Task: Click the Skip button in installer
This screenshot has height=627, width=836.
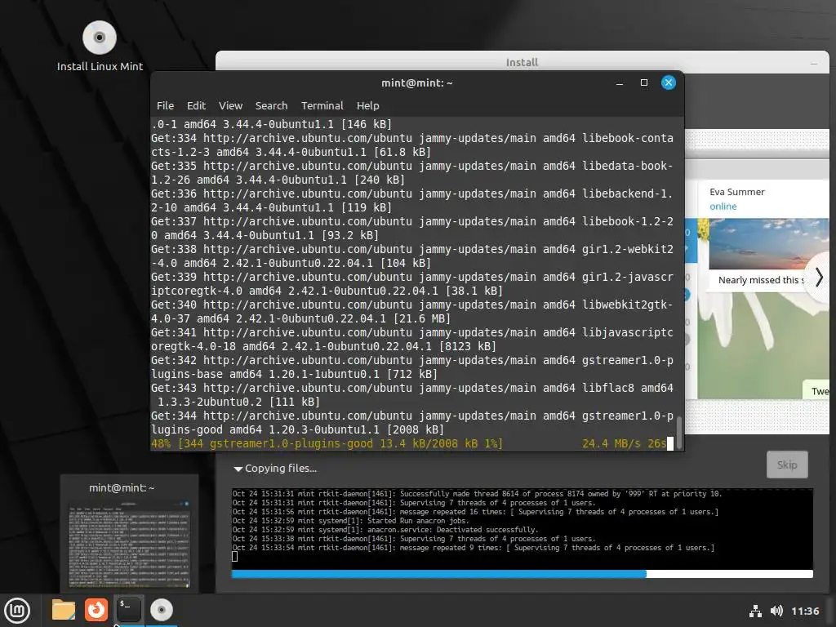Action: tap(787, 465)
